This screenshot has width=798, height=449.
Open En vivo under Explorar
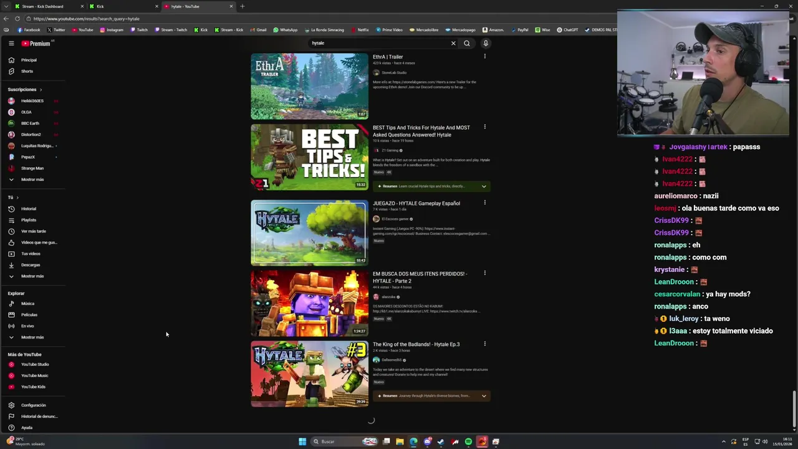pos(27,326)
